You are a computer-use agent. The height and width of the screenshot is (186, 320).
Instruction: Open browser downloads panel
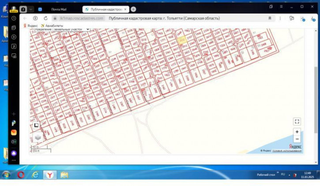click(x=313, y=19)
